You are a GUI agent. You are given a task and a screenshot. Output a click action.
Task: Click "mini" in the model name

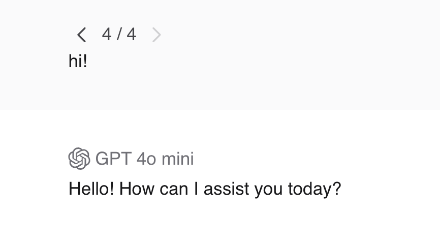coord(177,159)
